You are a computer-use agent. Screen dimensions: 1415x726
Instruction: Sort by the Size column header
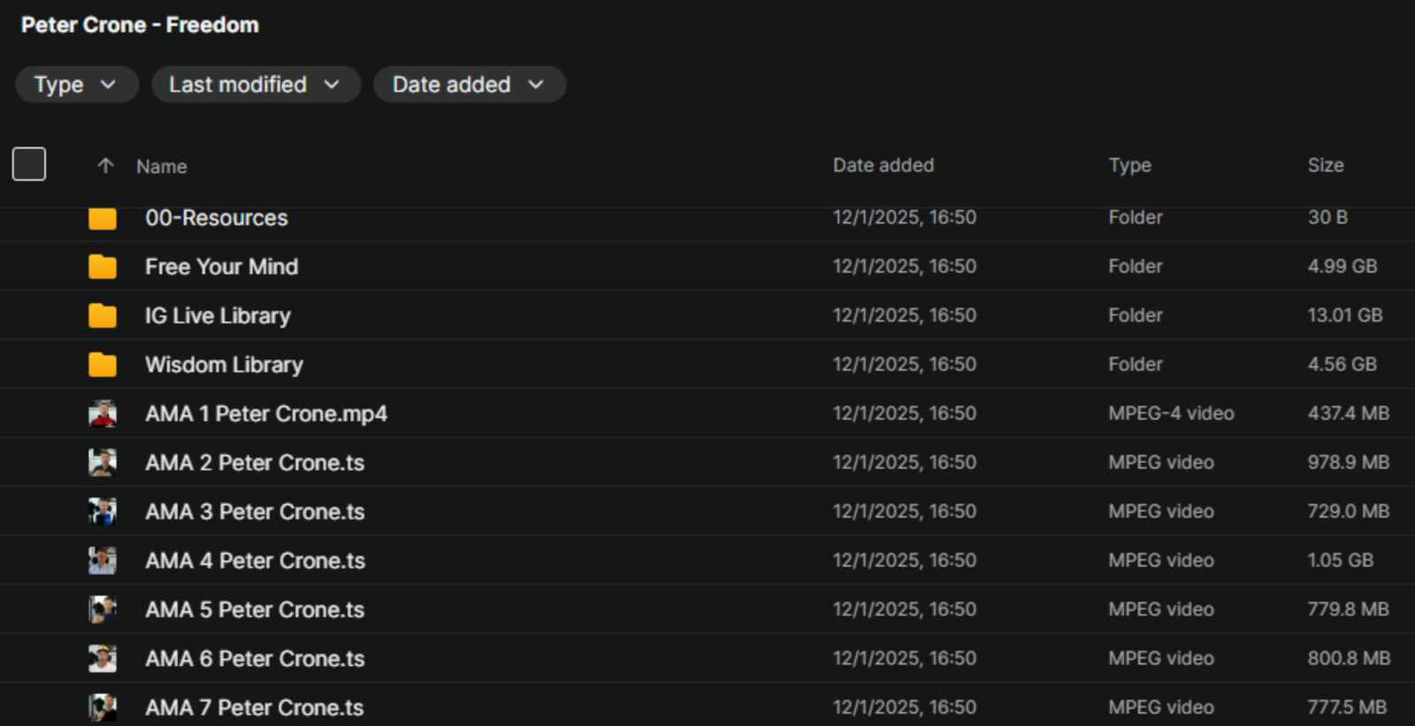[1325, 165]
